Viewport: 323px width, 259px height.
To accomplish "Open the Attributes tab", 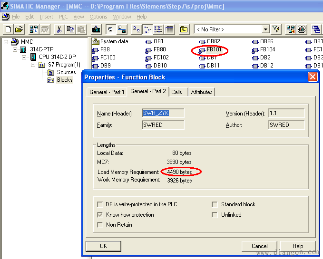I will pos(201,92).
